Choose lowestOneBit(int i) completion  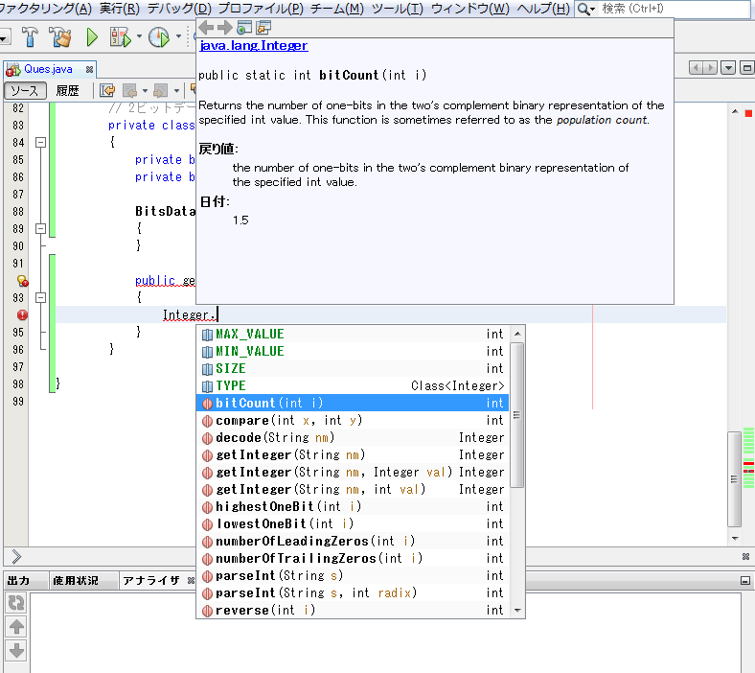(353, 523)
